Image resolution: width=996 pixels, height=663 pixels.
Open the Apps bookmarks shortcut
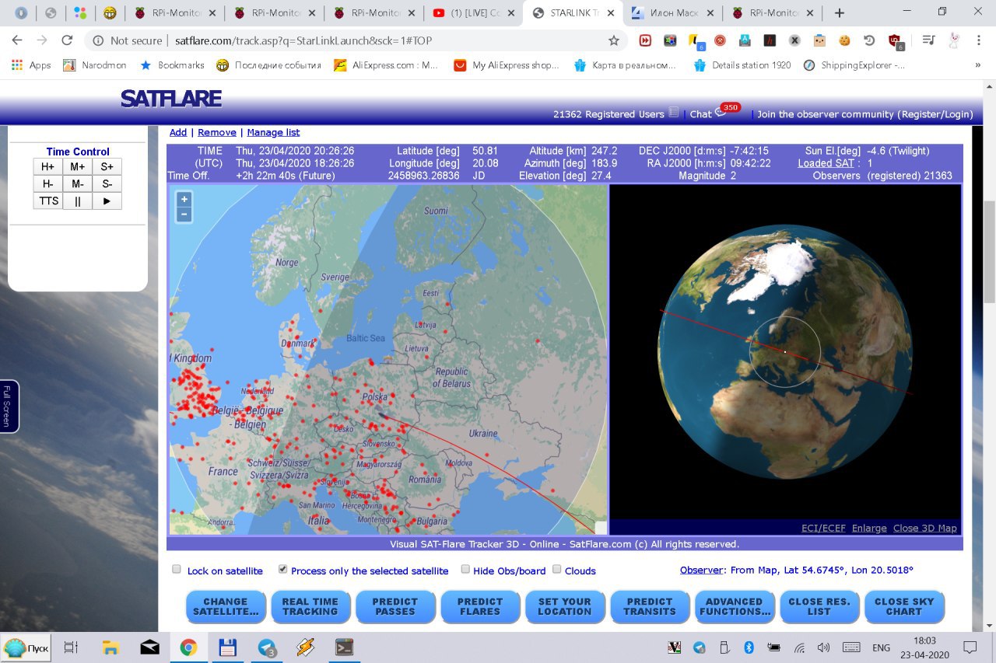point(31,65)
